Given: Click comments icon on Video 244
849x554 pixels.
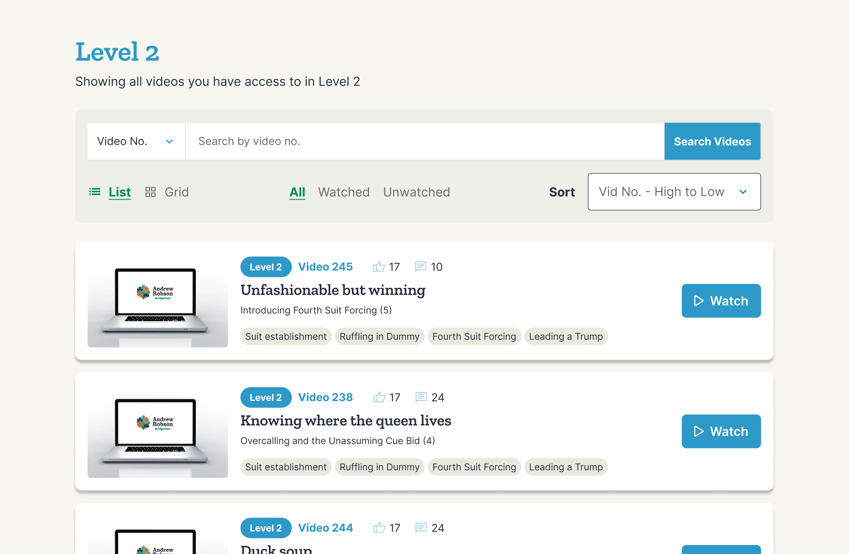Looking at the screenshot, I should (421, 528).
